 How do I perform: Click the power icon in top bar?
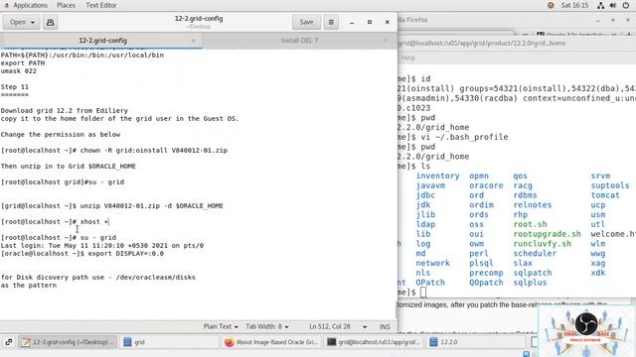coord(626,5)
